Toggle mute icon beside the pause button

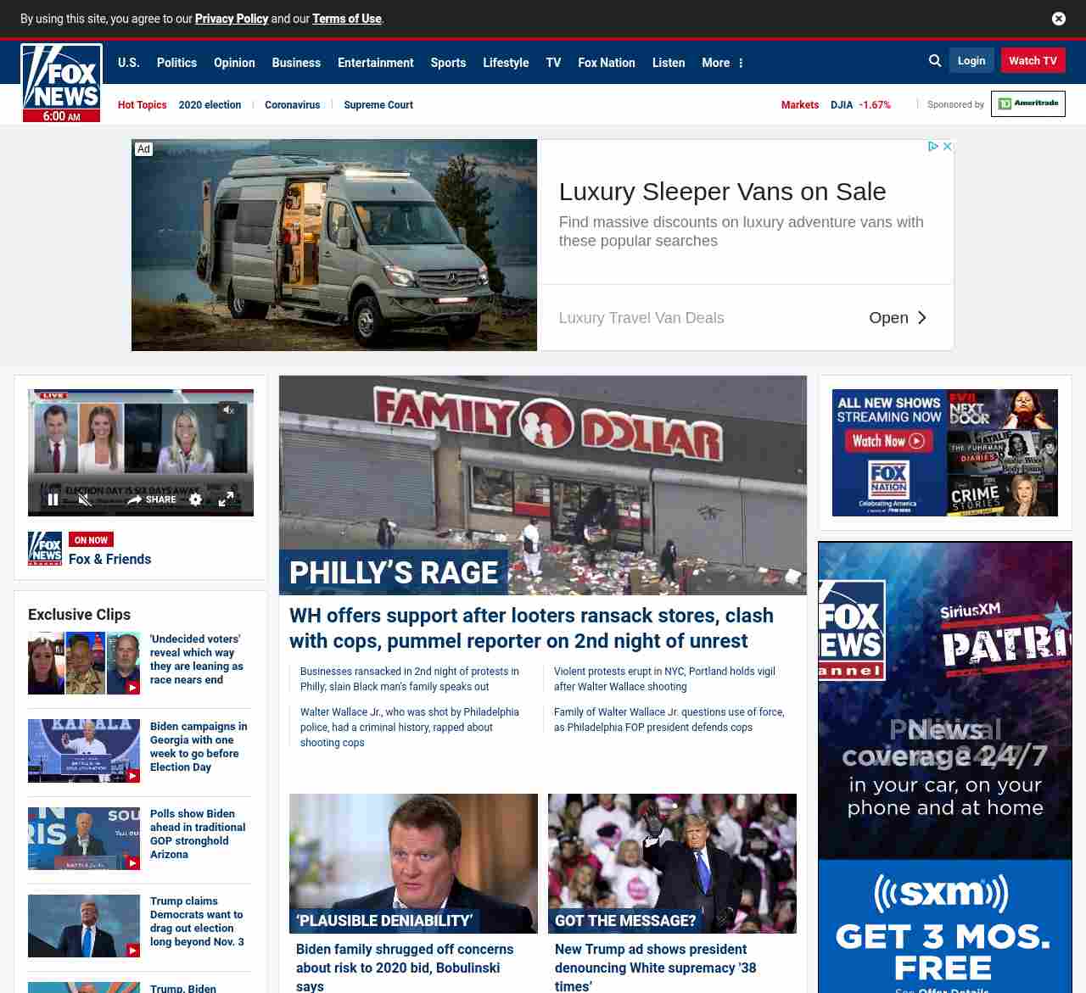coord(84,499)
